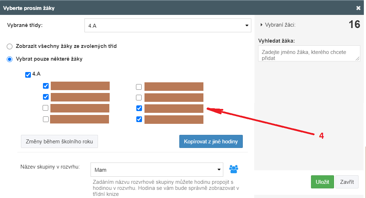Check the second student in right column
Image resolution: width=366 pixels, height=198 pixels.
(139, 98)
